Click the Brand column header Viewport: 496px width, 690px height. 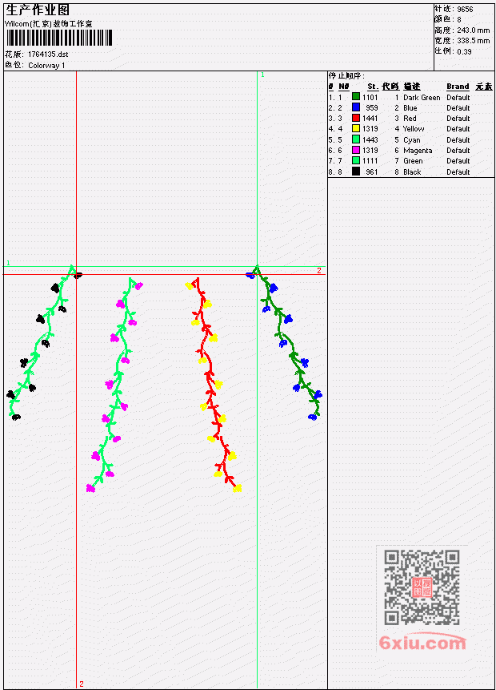458,87
